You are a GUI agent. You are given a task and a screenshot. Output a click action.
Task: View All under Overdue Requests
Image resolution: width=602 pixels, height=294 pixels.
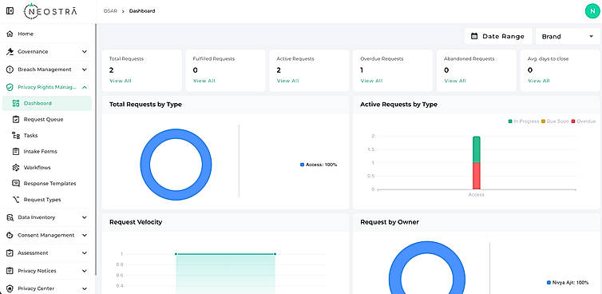(371, 81)
